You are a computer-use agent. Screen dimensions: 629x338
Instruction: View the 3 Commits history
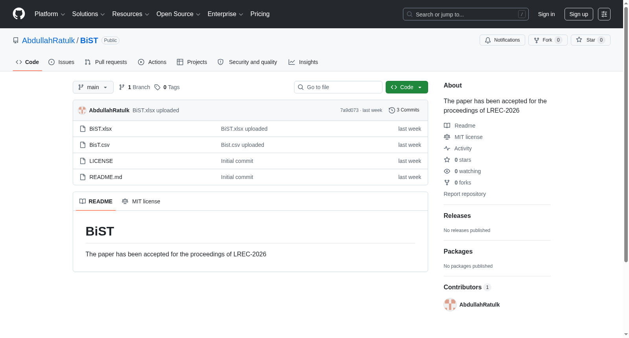(404, 110)
